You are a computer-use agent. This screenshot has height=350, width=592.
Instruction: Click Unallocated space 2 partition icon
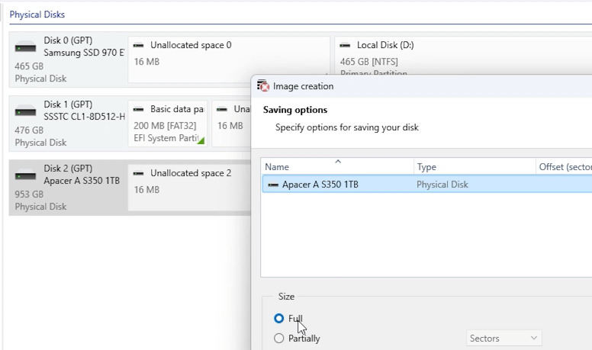point(139,173)
